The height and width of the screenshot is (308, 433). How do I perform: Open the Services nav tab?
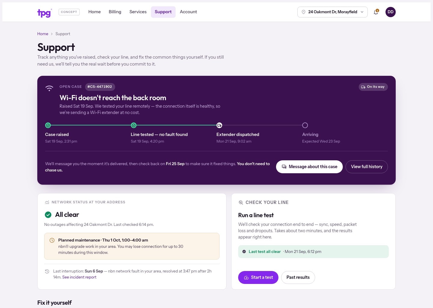(138, 12)
